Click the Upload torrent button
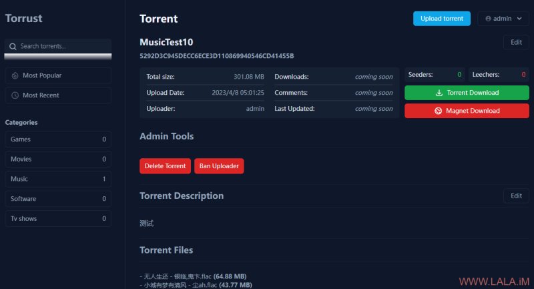This screenshot has height=289, width=534. click(x=442, y=19)
